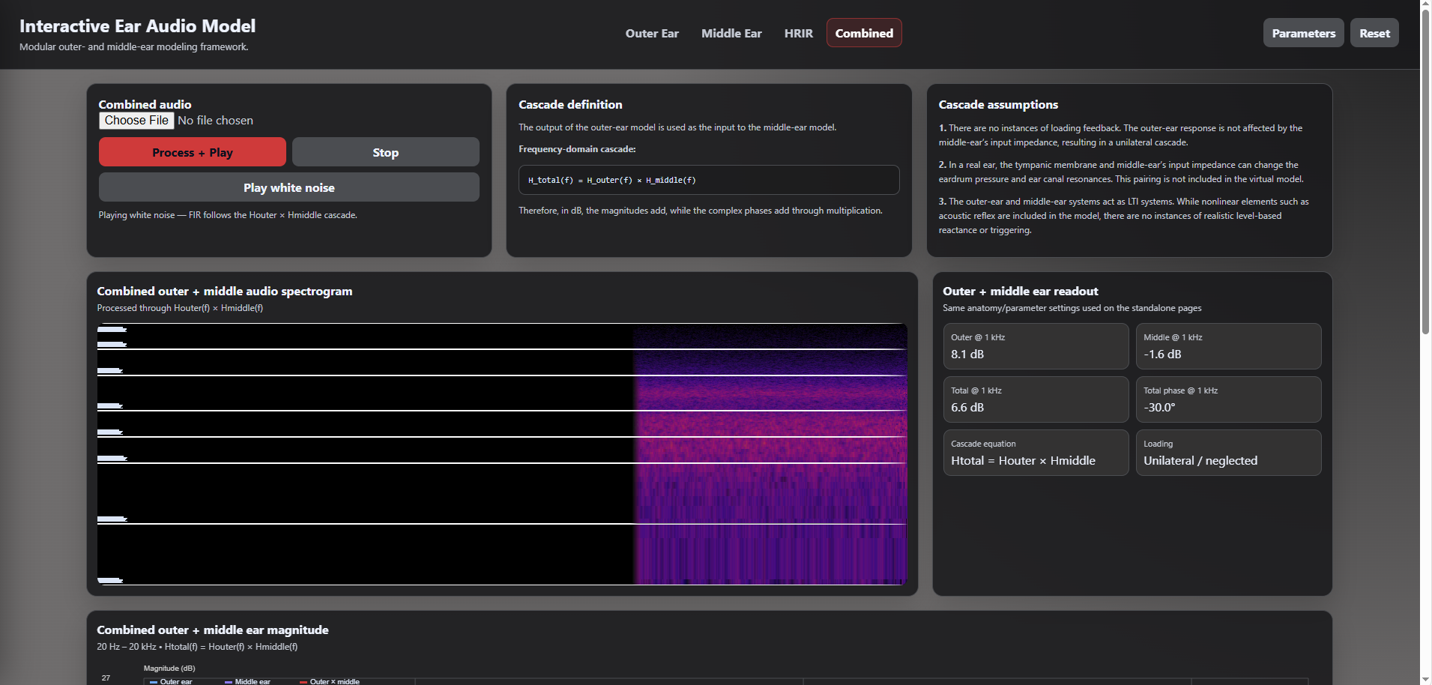
Task: Click the Frequency-domain cascade label
Action: click(577, 149)
